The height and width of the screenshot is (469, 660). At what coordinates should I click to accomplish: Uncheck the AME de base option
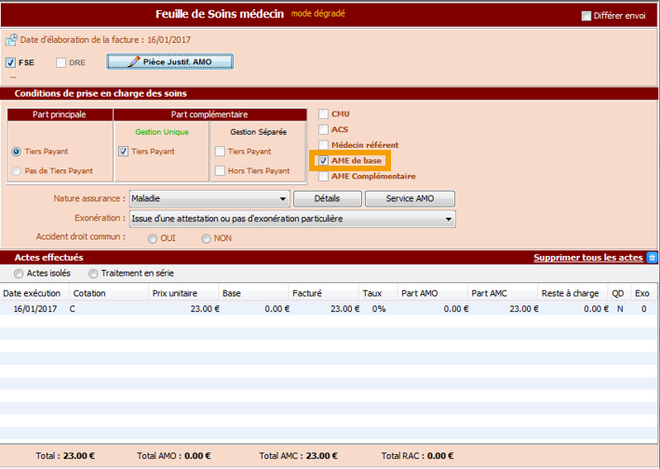click(323, 161)
